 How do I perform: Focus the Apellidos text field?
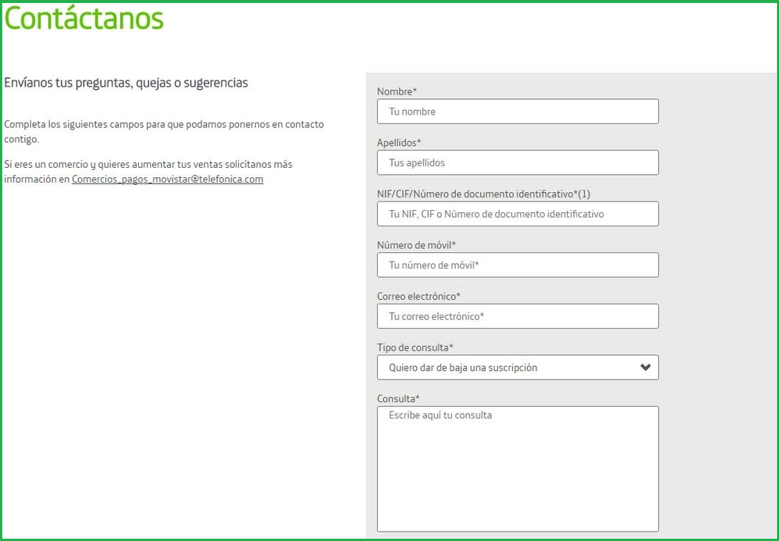517,162
